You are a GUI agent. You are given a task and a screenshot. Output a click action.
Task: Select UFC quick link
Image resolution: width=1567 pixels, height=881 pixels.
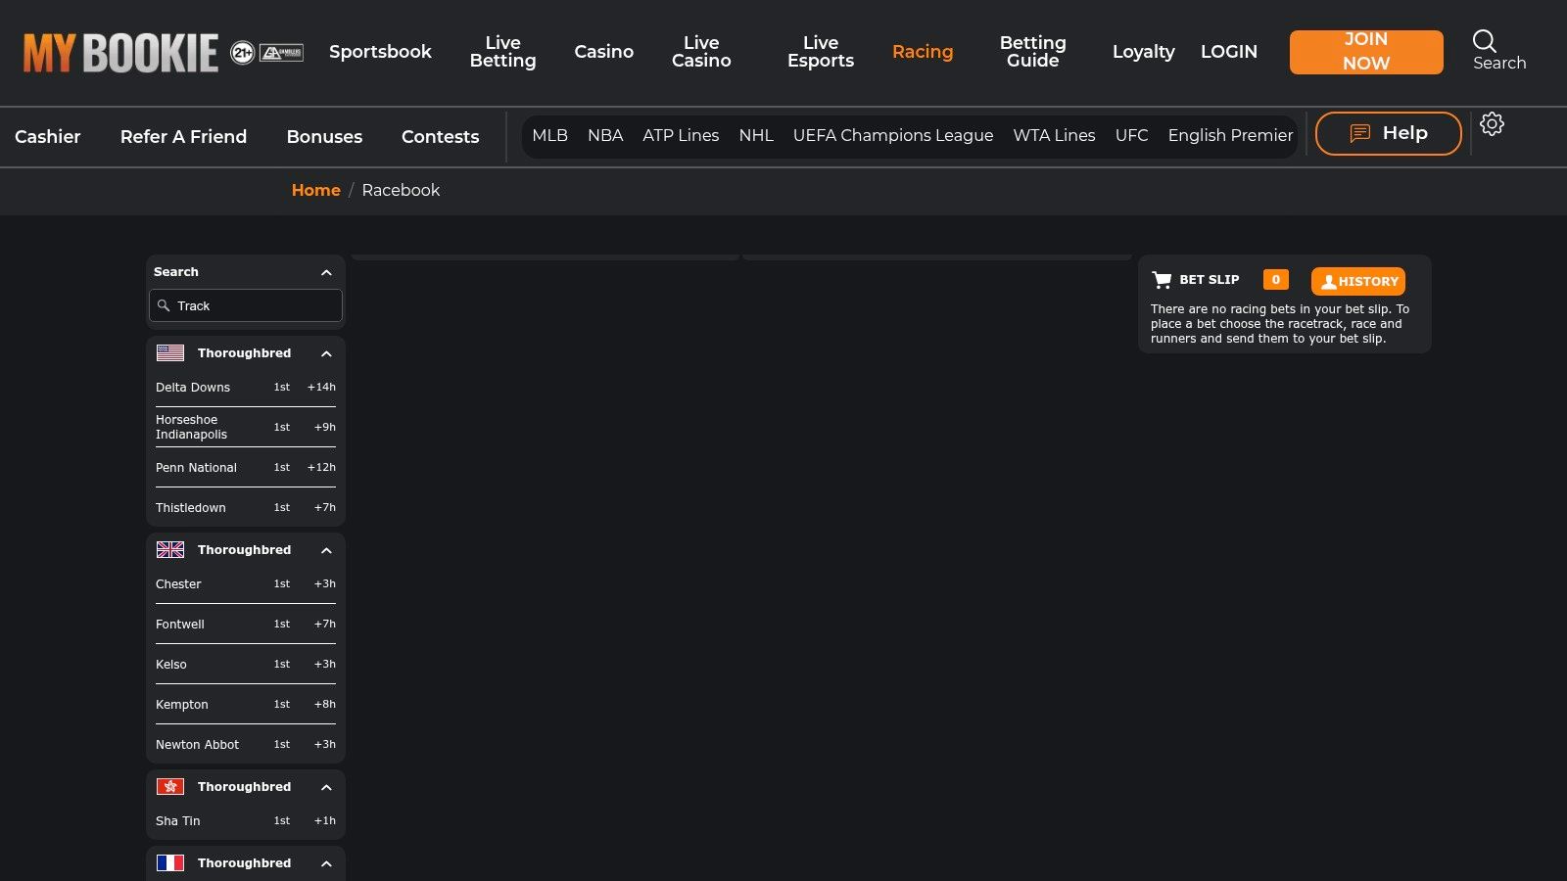(1131, 135)
